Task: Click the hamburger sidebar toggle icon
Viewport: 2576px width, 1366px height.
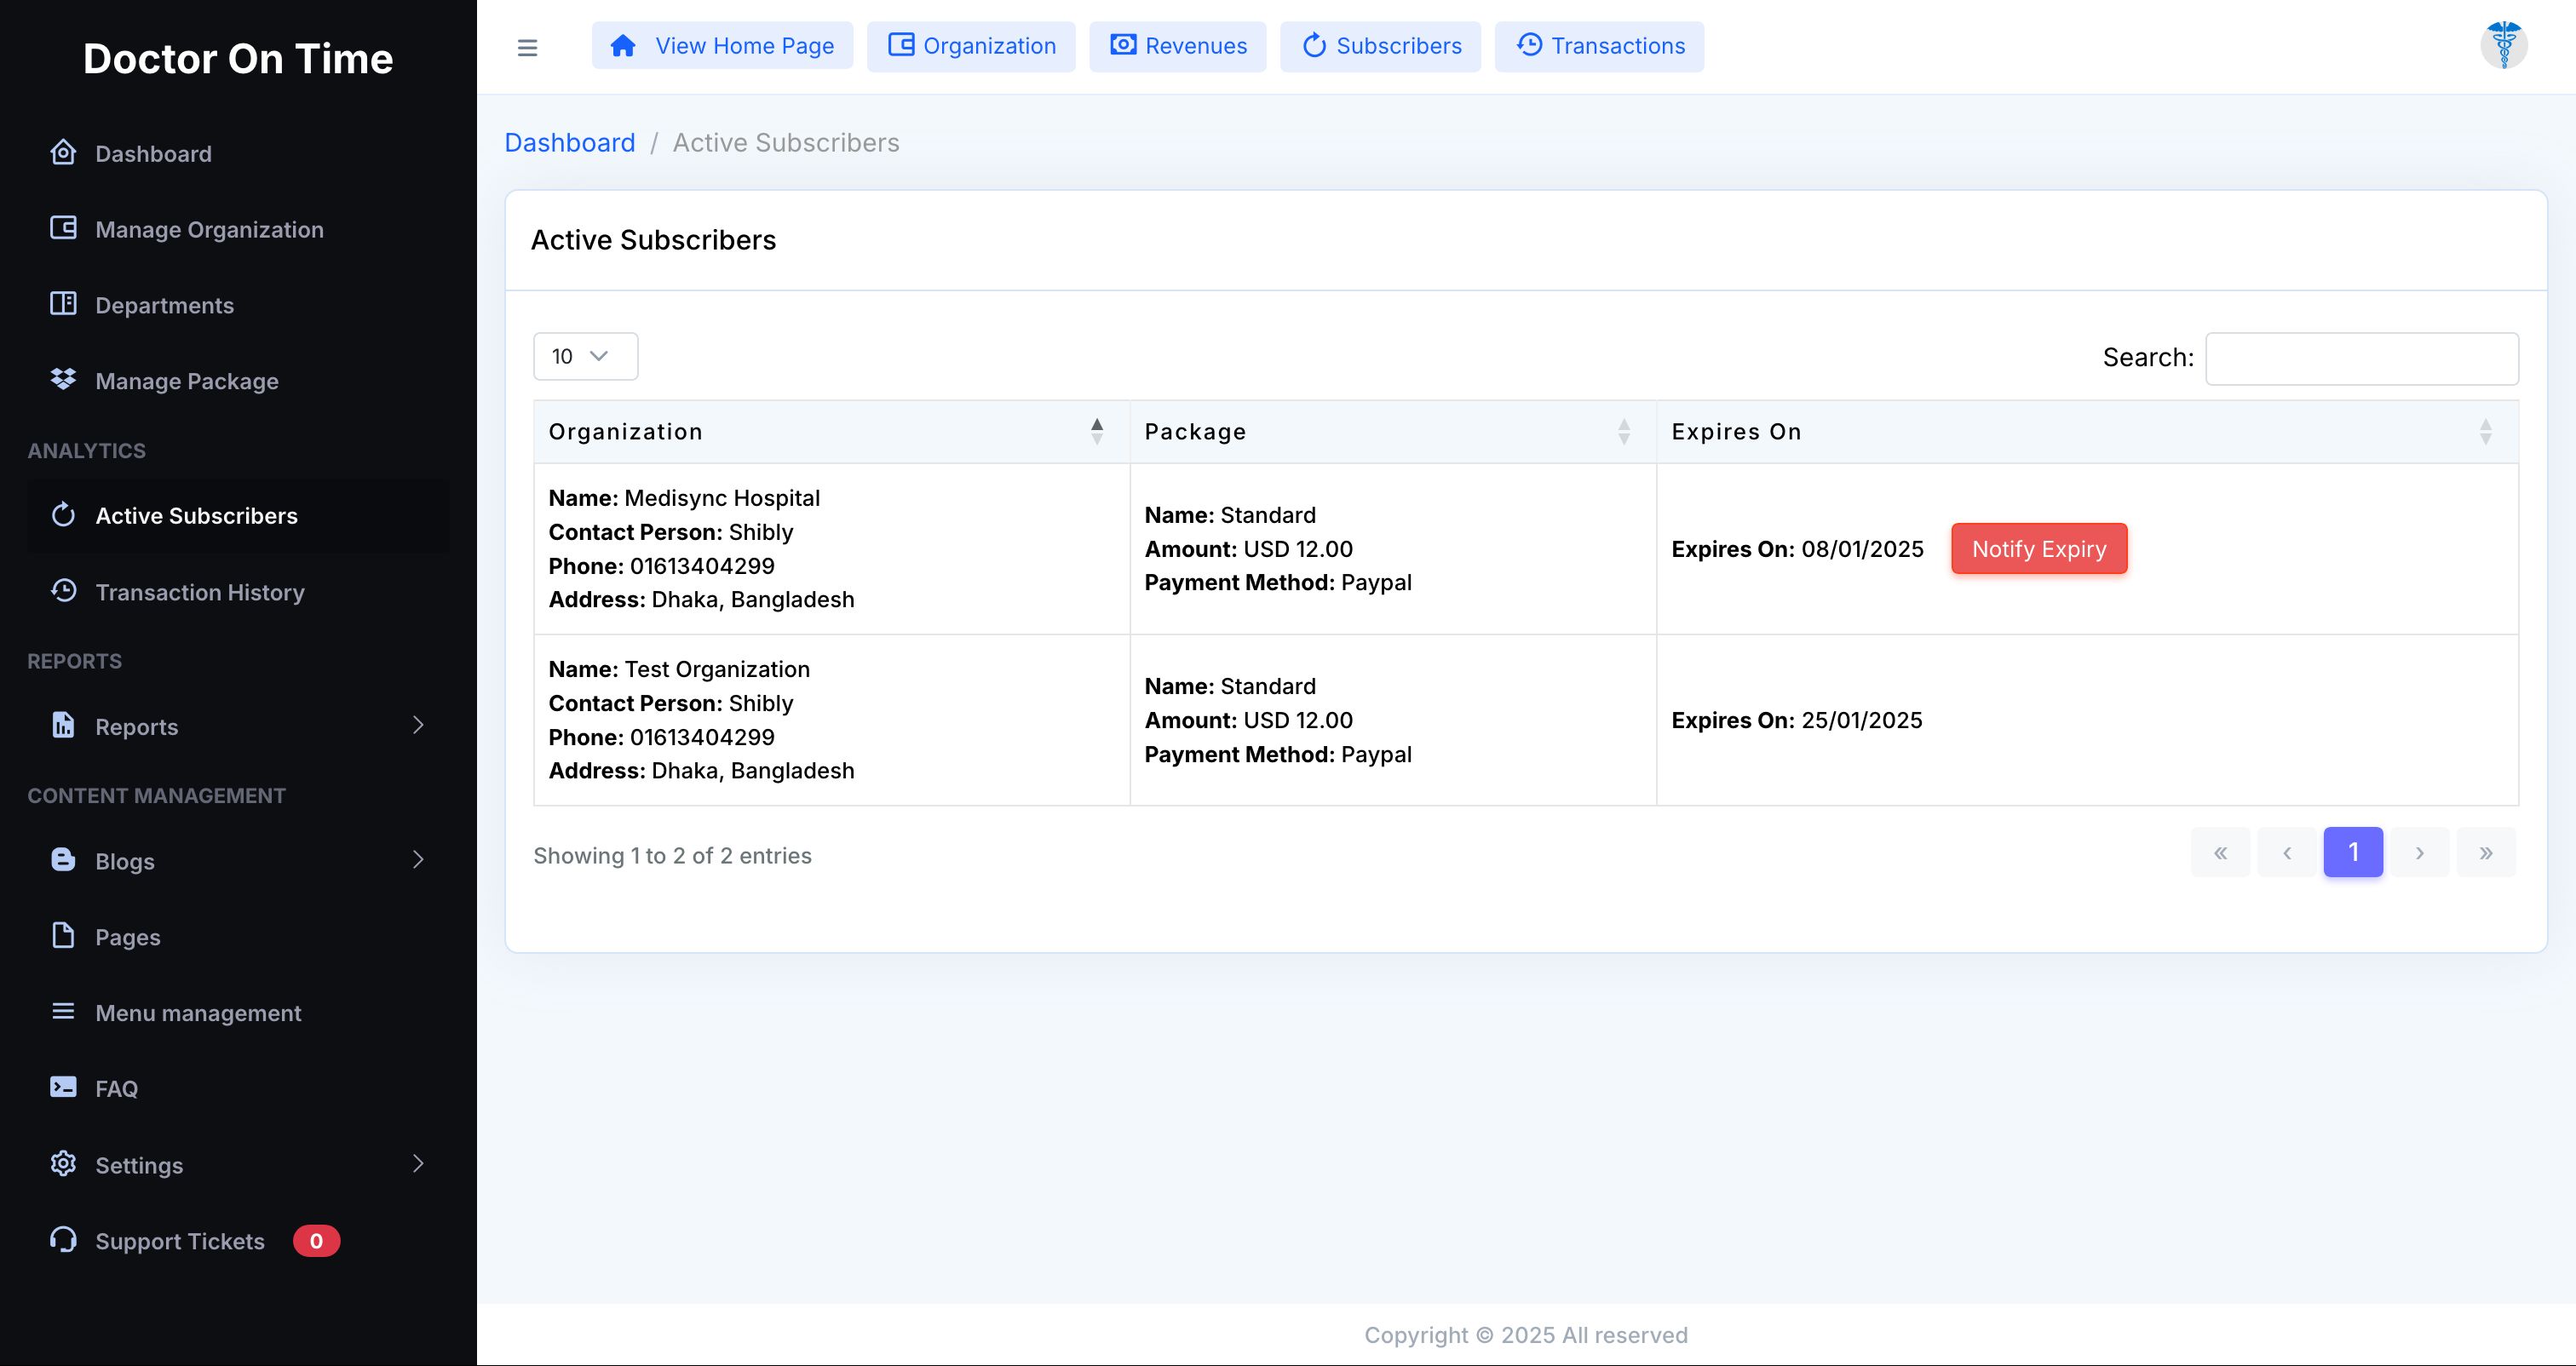Action: point(527,47)
